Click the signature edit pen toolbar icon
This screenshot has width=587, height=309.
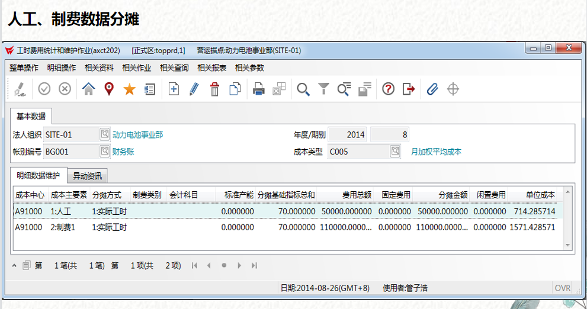20,89
